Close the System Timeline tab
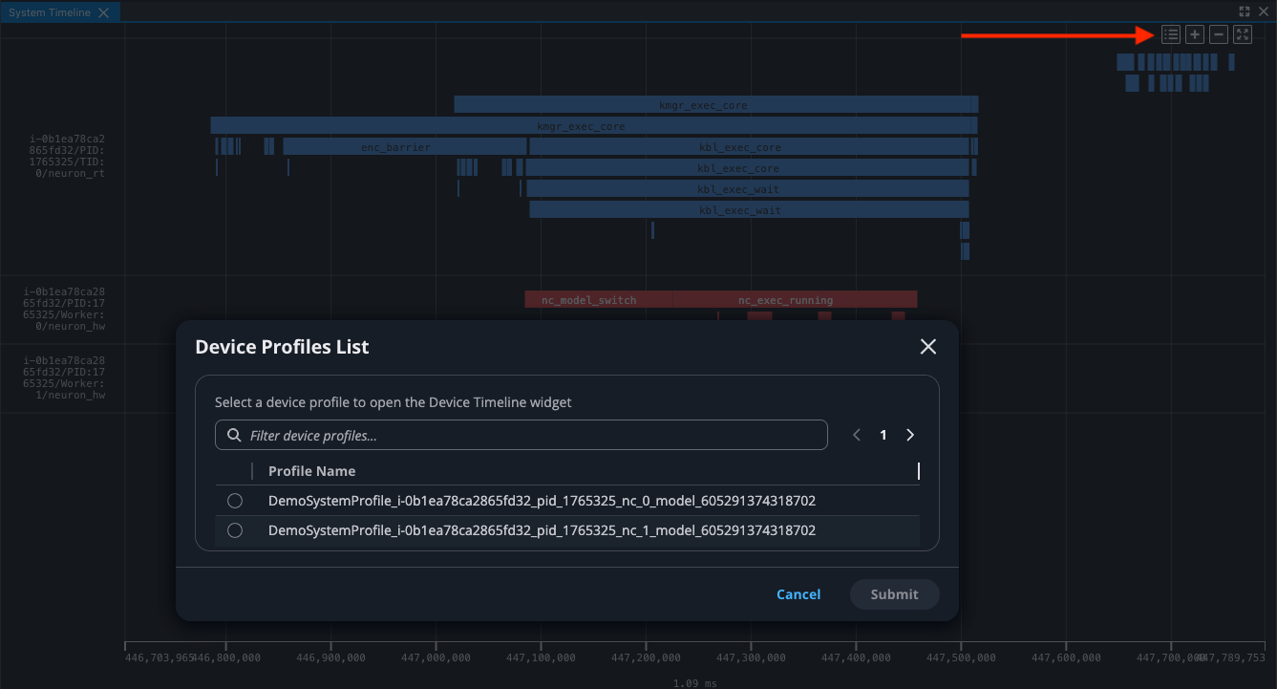Image resolution: width=1277 pixels, height=689 pixels. [103, 11]
